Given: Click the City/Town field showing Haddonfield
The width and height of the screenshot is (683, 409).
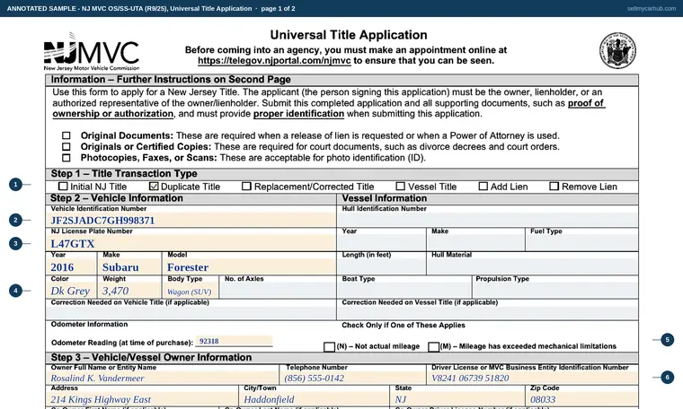Looking at the screenshot, I should 314,399.
